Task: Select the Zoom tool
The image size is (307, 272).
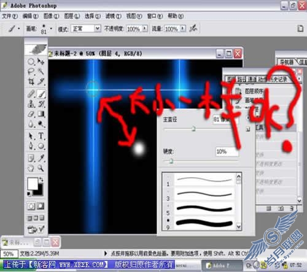Action: (x=41, y=168)
